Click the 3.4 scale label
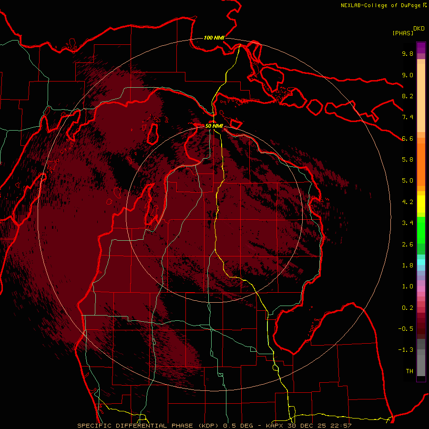Viewport: 429px width, 429px height. point(408,223)
